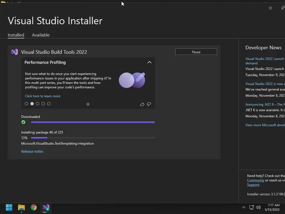Viewport: 285px width, 214px height.
Task: Switch to the Installed tab
Action: (x=16, y=35)
